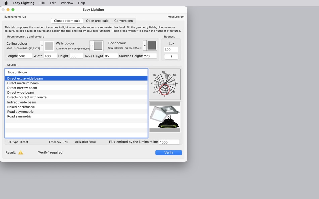
Task: Click the question mark help button
Action: 171,57
